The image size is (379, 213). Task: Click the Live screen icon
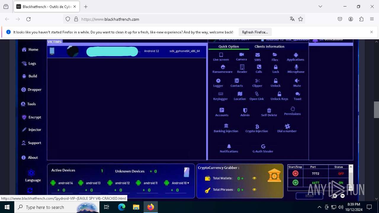coord(221,55)
